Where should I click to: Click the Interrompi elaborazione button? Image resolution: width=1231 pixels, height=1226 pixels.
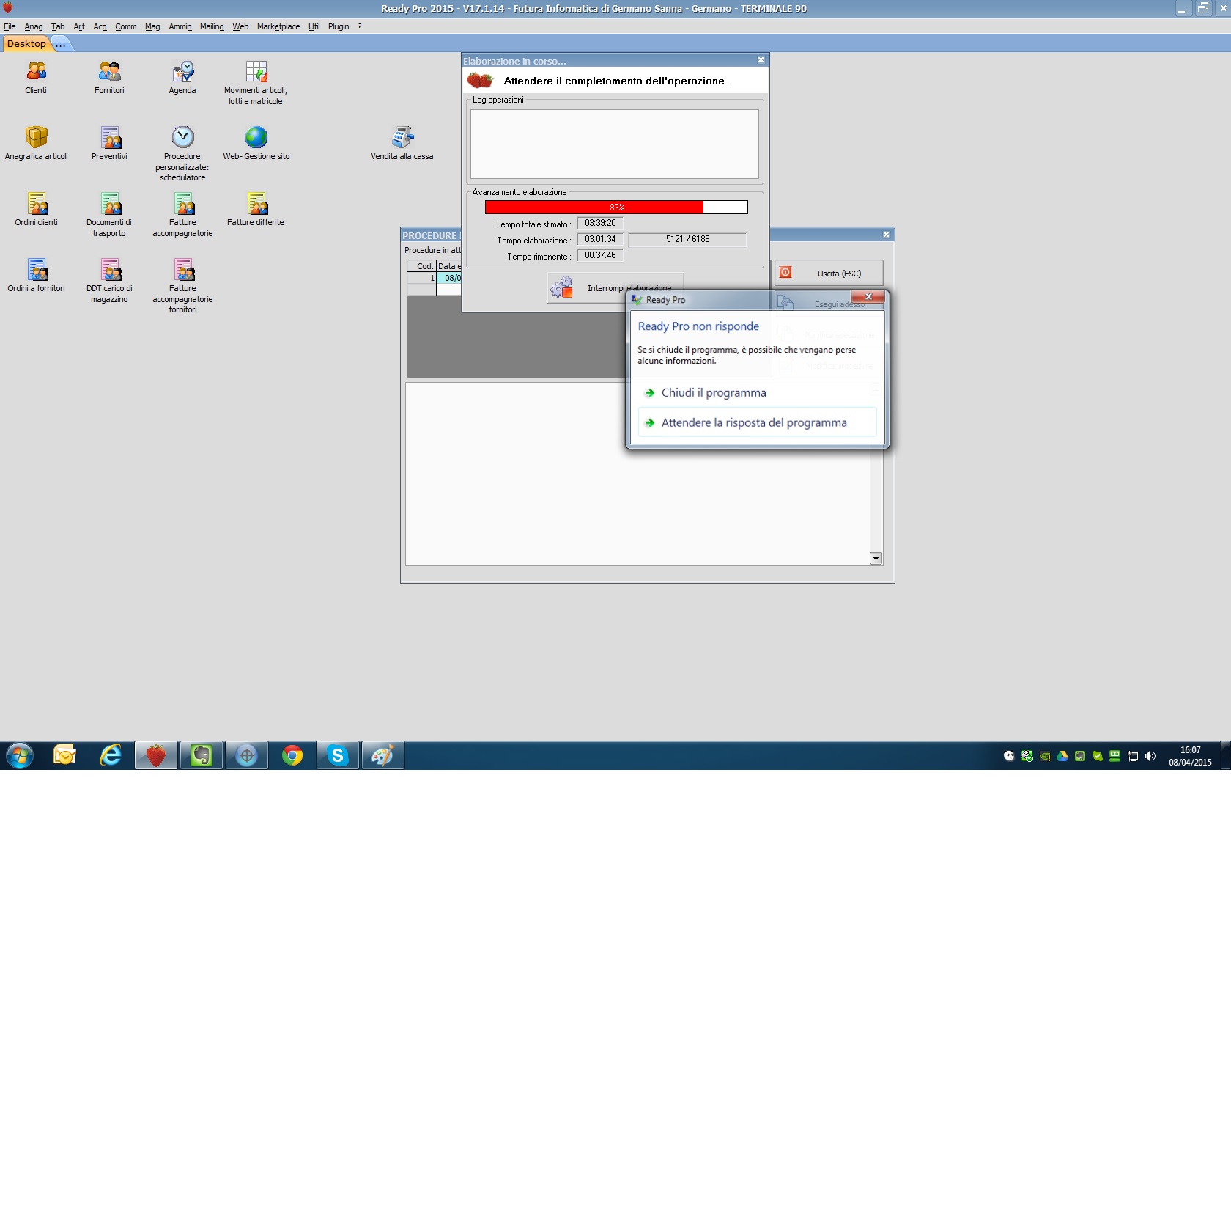[x=615, y=288]
